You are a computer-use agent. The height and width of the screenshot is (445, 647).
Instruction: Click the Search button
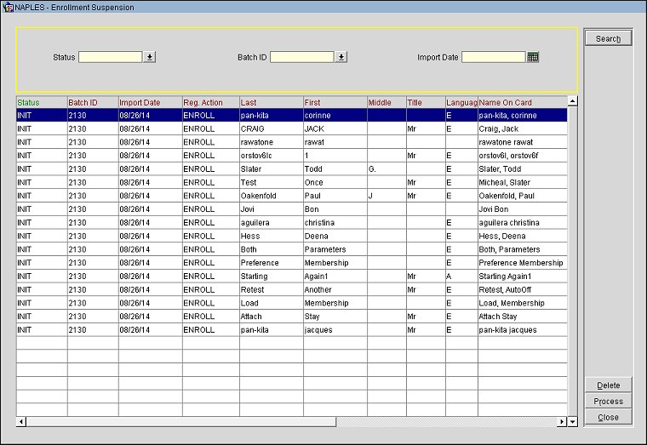[608, 38]
